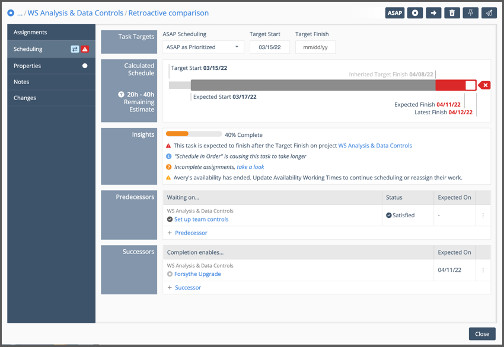504x347 pixels.
Task: Toggle the task status circle in breadcrumb
Action: point(11,12)
